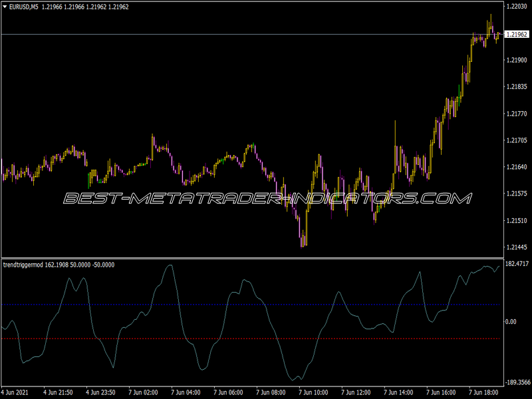The width and height of the screenshot is (532, 399).
Task: Click the 7 Jun 02:00 time label
Action: [143, 392]
